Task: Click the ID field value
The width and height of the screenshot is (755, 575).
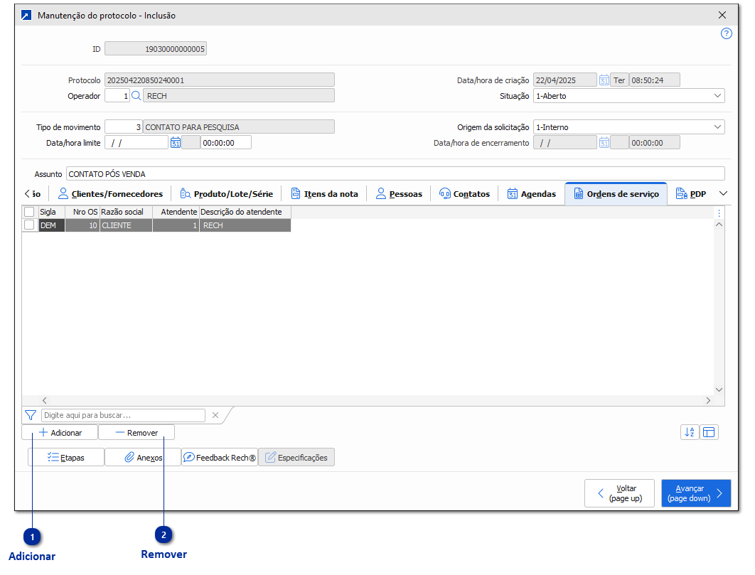Action: click(156, 48)
